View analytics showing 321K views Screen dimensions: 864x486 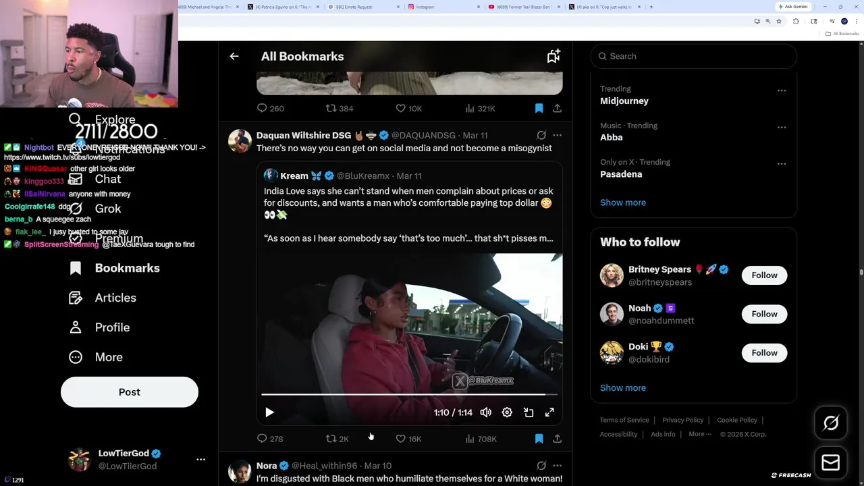pyautogui.click(x=480, y=108)
